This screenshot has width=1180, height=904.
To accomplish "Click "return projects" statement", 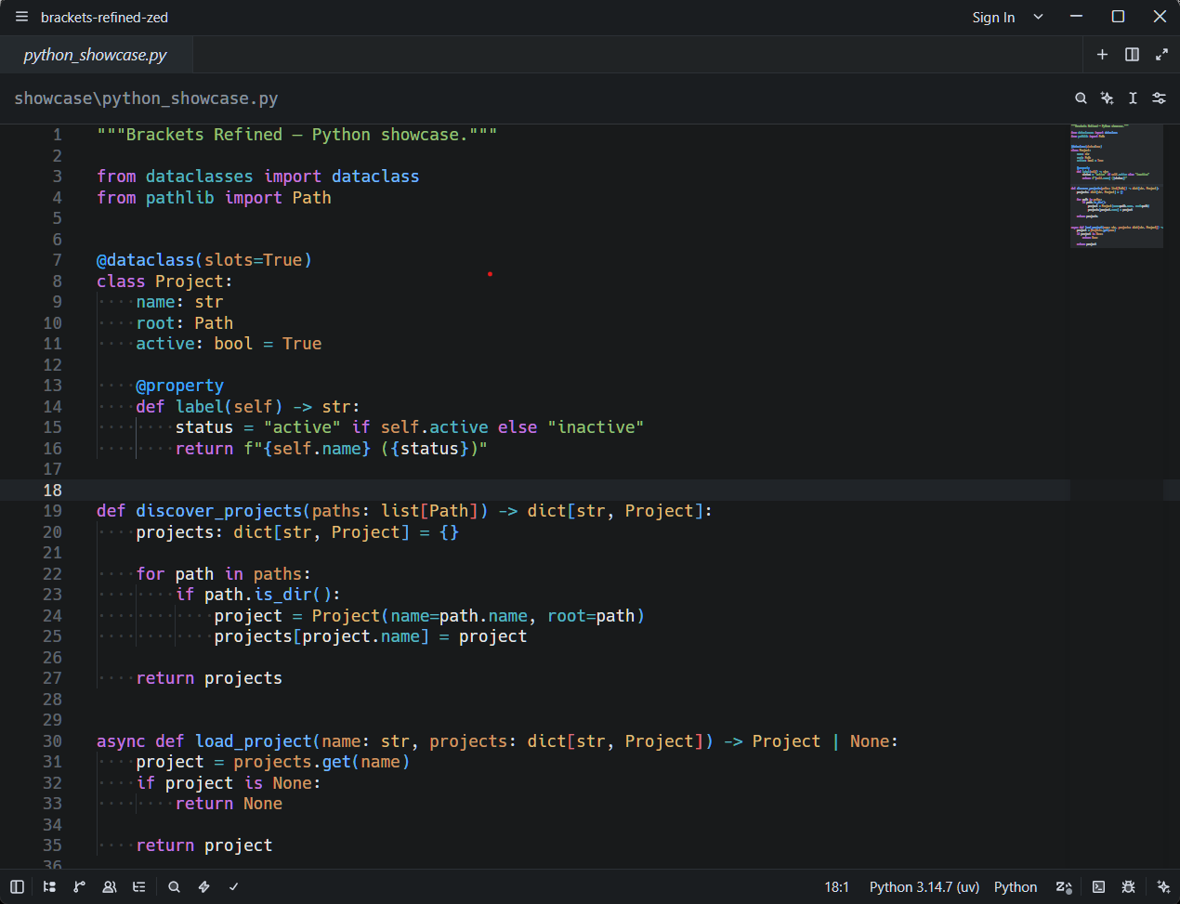I will 209,678.
